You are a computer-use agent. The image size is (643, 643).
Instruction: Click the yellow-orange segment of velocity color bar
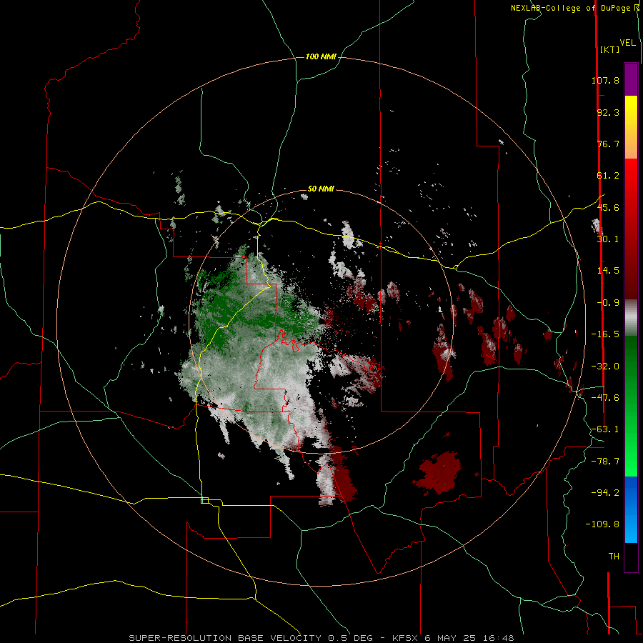pyautogui.click(x=631, y=127)
